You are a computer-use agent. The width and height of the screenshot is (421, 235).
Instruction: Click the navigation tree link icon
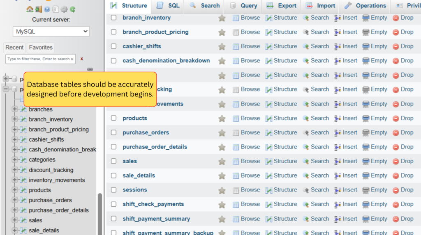(x=90, y=69)
